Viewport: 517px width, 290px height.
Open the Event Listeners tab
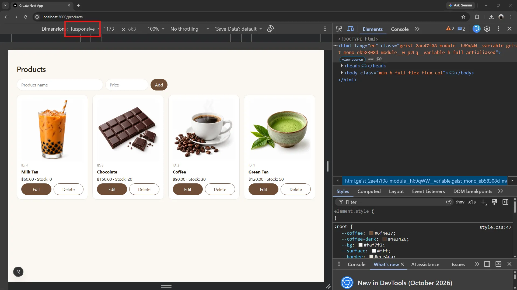(428, 191)
